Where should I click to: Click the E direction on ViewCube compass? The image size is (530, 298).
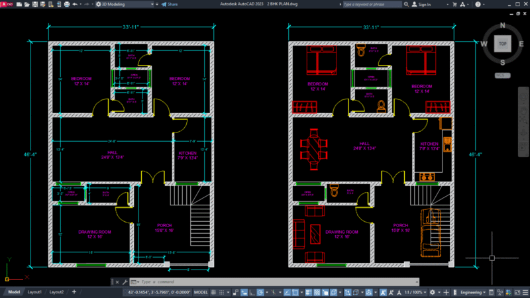click(521, 44)
